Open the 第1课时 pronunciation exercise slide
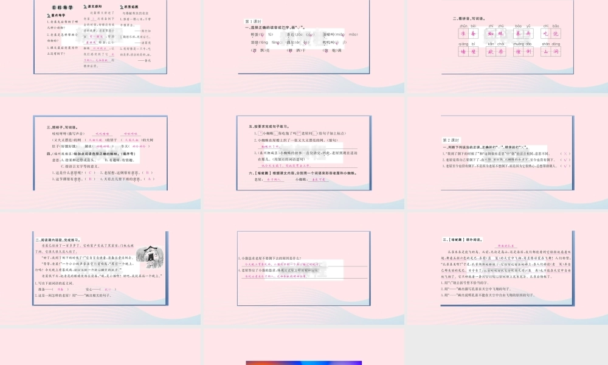 click(303, 46)
